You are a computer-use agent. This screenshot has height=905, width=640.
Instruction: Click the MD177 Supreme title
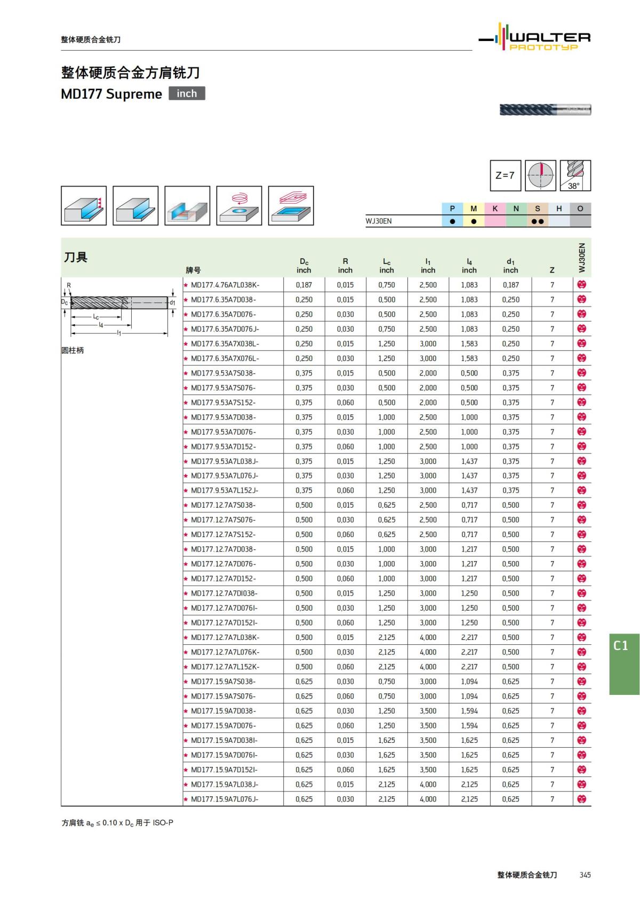click(111, 94)
